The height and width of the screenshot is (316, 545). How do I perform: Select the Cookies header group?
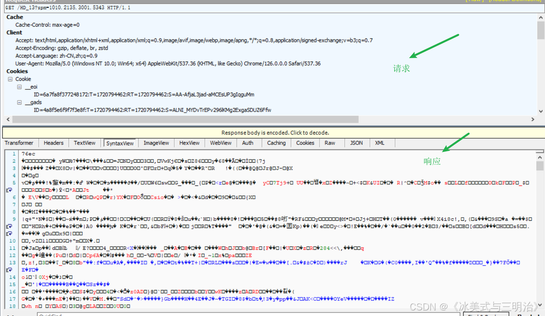17,71
